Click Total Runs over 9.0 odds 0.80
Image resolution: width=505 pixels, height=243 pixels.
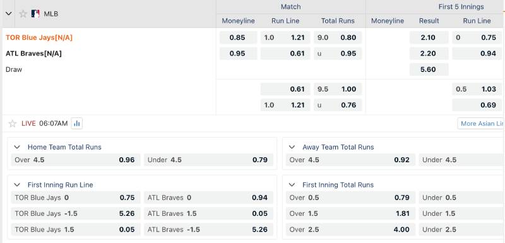[338, 37]
